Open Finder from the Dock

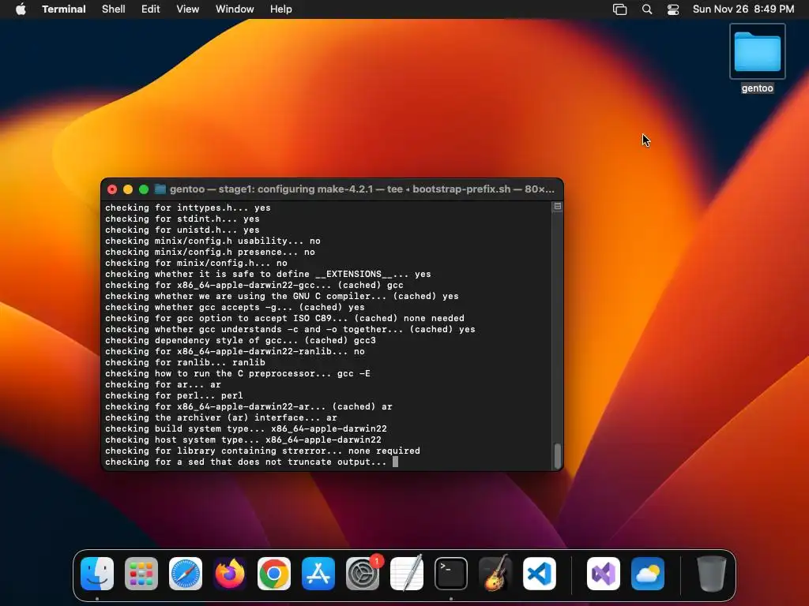coord(97,574)
